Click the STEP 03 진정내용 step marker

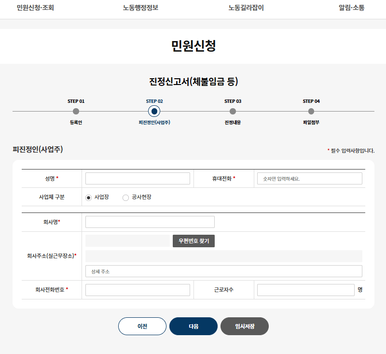[x=233, y=111]
